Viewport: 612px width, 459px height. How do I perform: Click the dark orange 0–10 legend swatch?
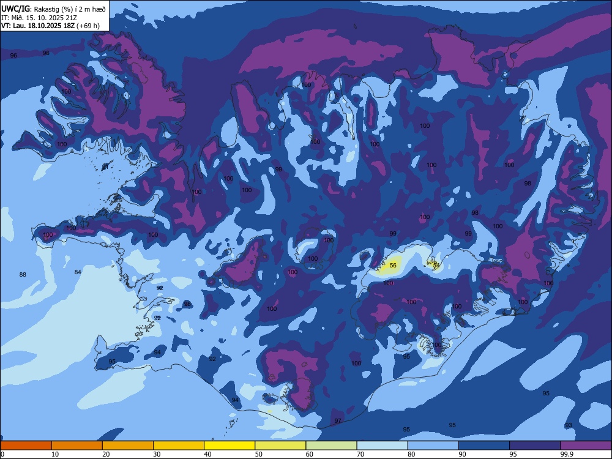26,446
